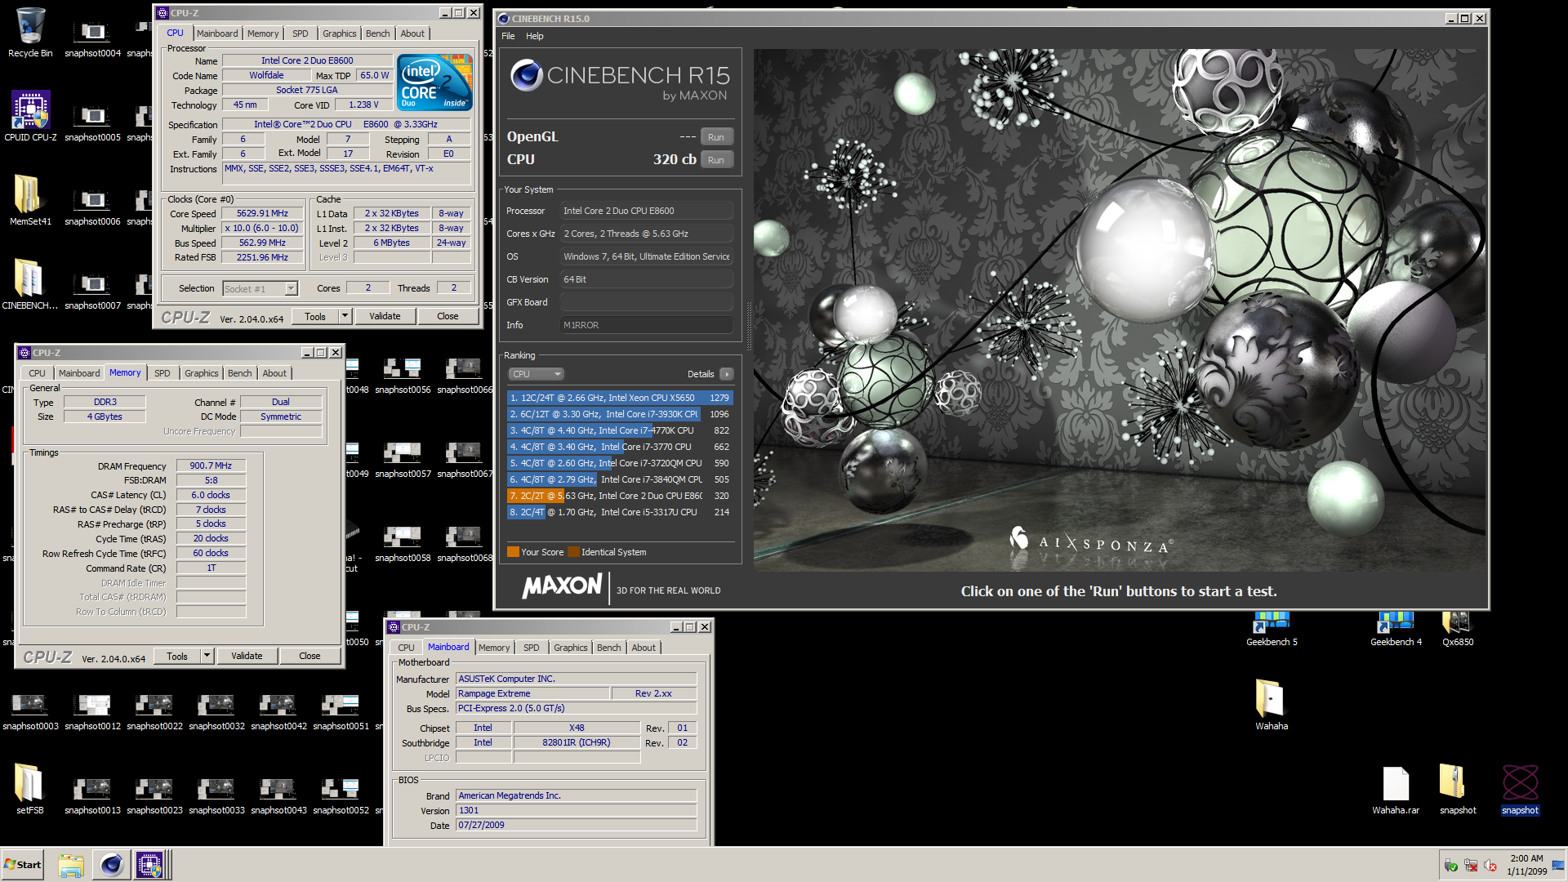Select ranking row 8 Core i5-3317U
The width and height of the screenshot is (1568, 882).
coord(620,512)
